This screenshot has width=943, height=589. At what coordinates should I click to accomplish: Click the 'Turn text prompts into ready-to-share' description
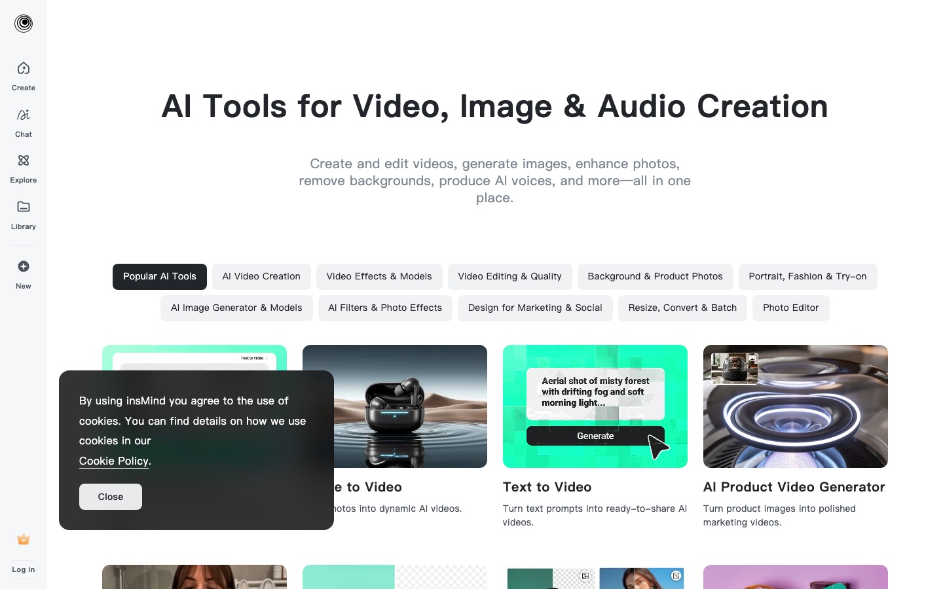pos(595,516)
